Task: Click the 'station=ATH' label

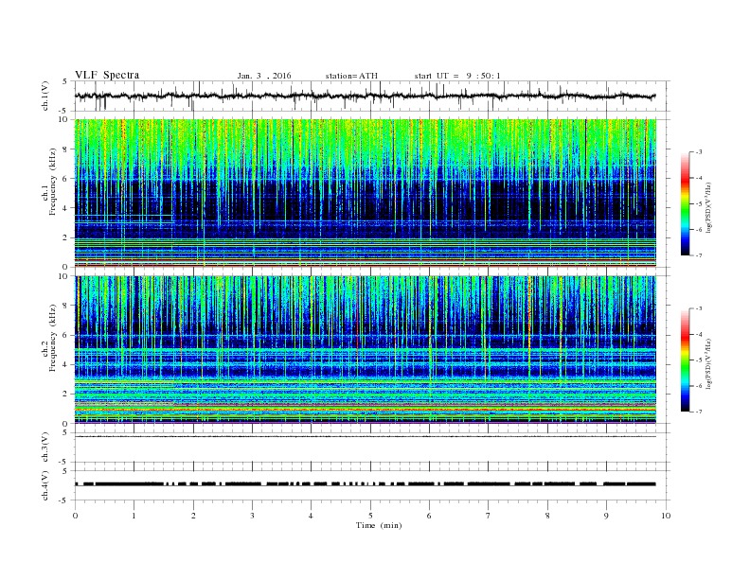Action: (351, 76)
